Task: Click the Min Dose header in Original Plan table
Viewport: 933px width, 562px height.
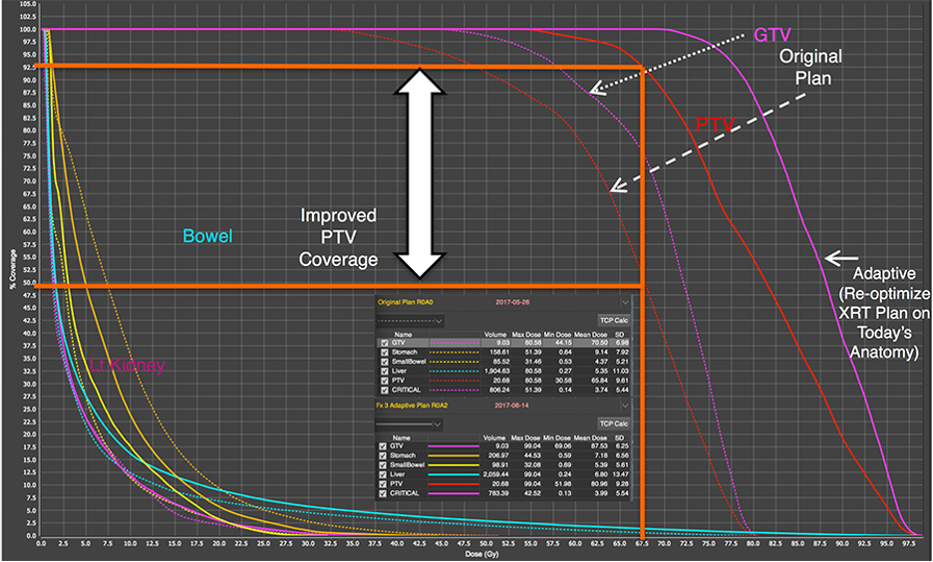Action: point(557,335)
